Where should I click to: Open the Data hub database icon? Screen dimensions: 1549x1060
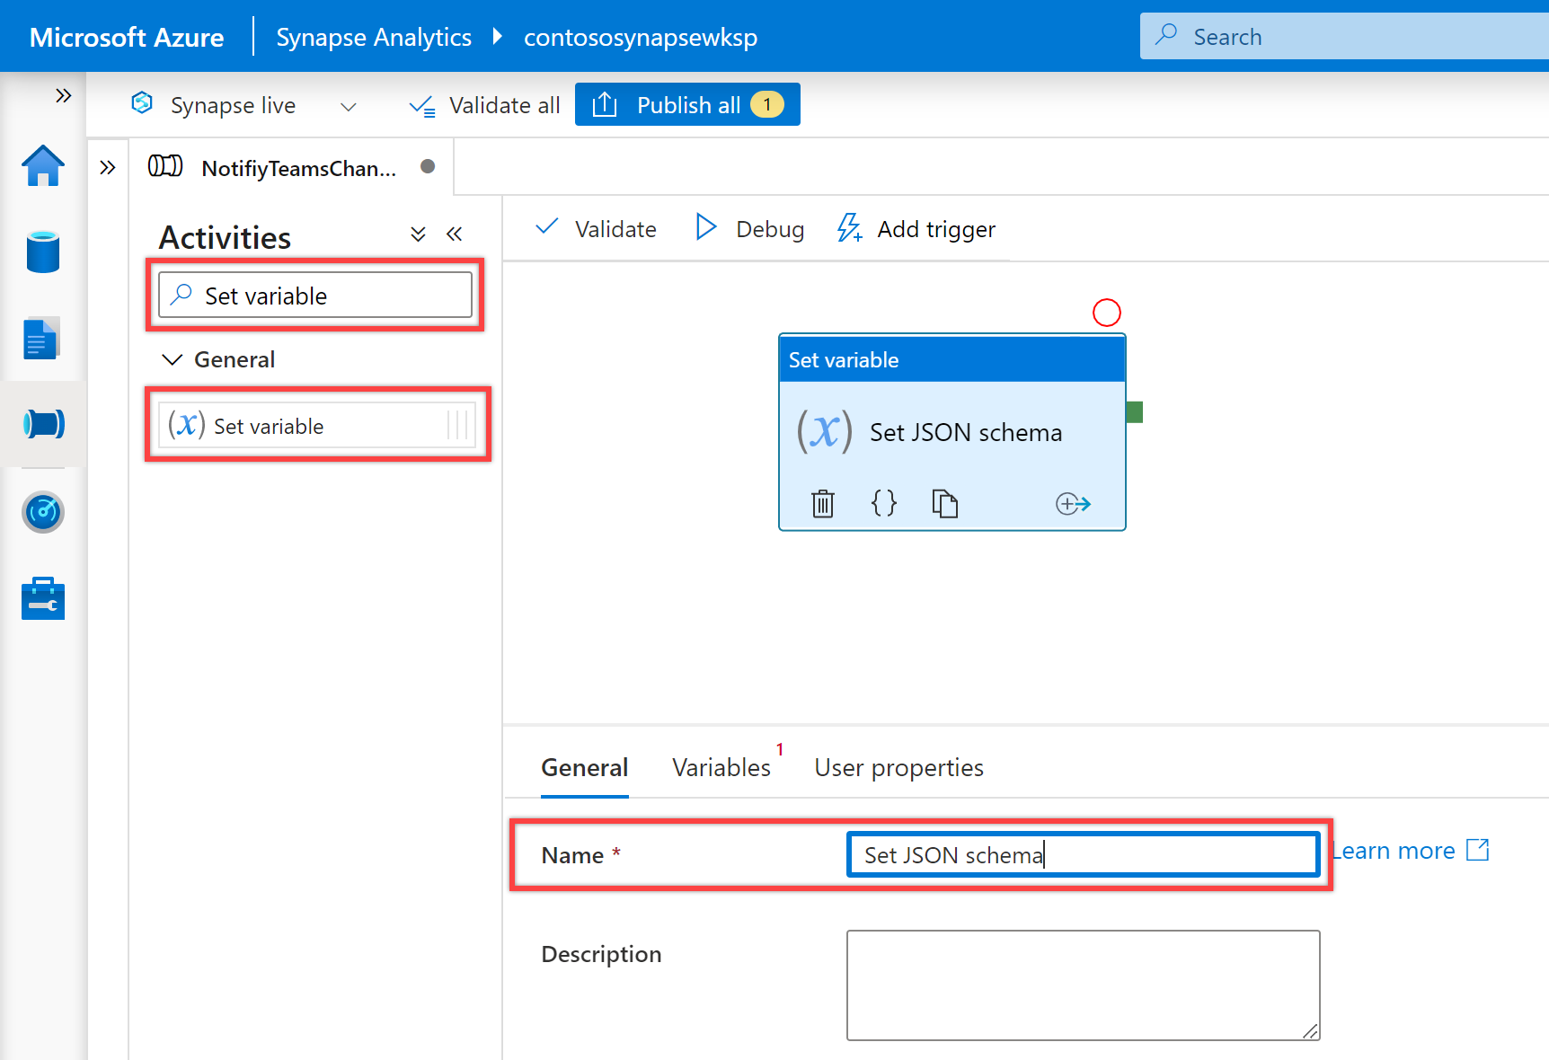click(x=43, y=252)
